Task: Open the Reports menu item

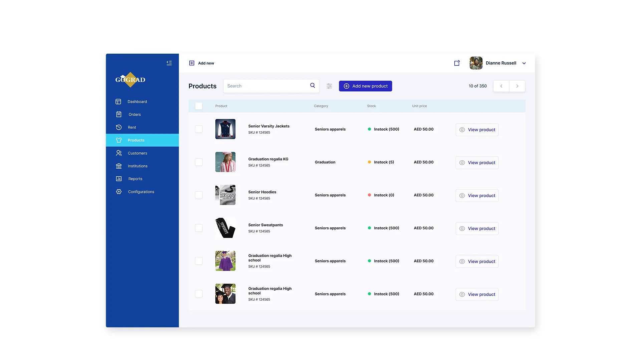Action: tap(142, 179)
